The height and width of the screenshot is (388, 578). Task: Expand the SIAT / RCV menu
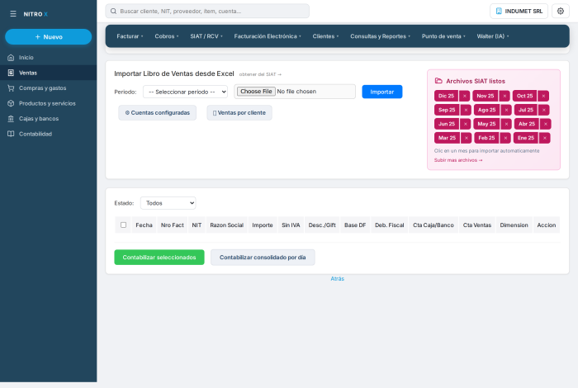[x=206, y=36]
